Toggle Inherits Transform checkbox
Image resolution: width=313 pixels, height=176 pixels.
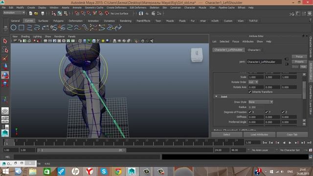(250, 92)
